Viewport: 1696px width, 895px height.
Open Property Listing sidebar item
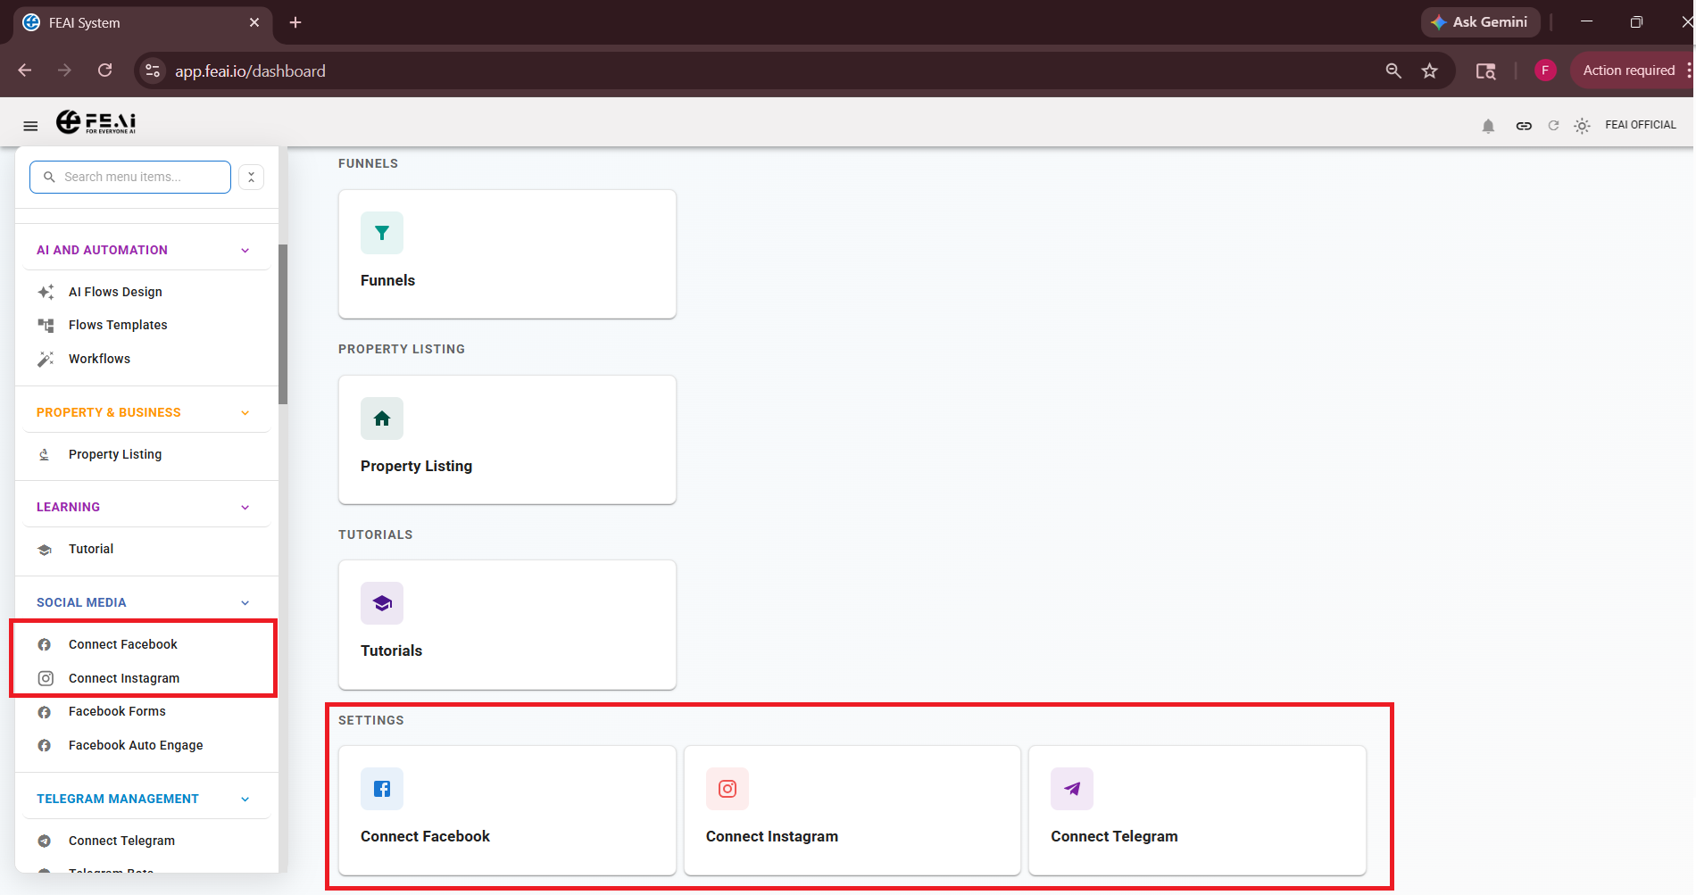pyautogui.click(x=146, y=454)
